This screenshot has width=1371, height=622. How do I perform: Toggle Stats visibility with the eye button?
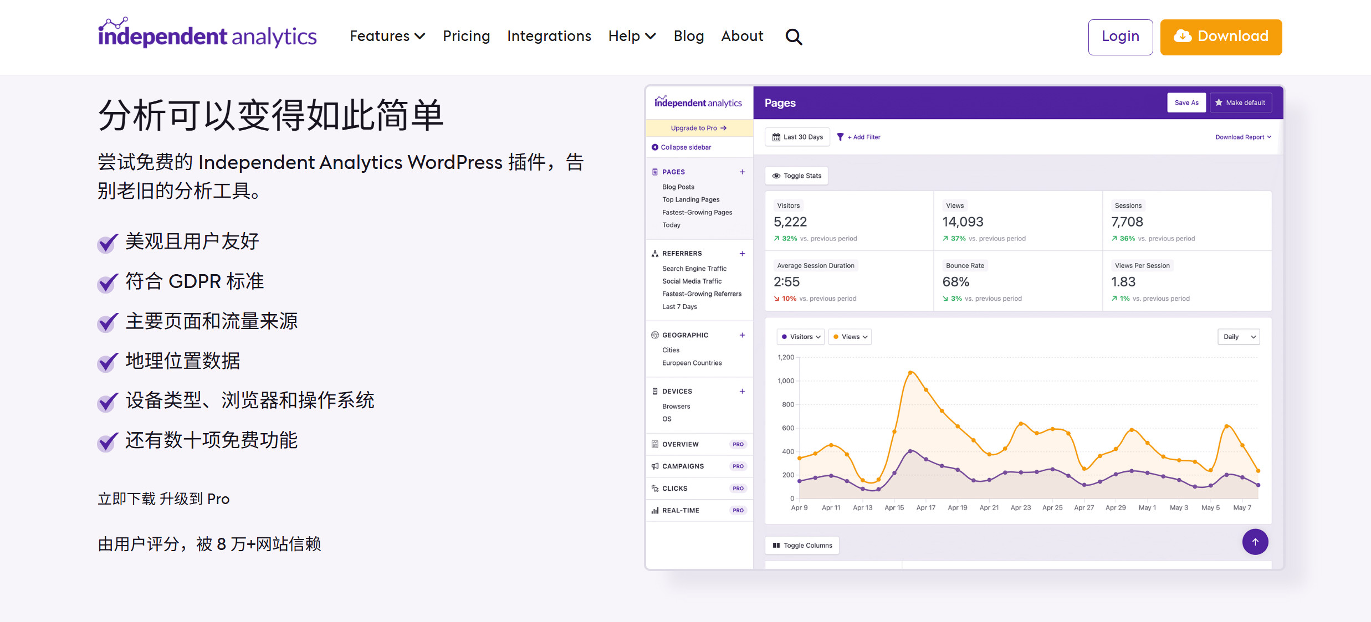797,176
